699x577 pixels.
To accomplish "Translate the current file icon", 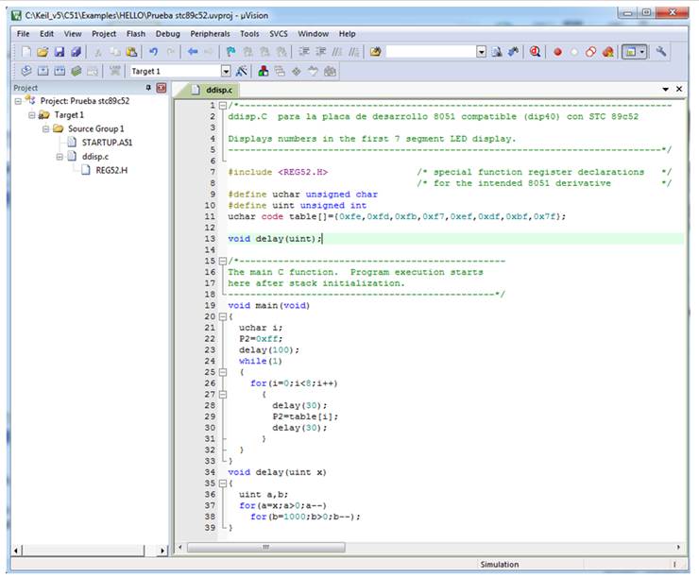I will [x=26, y=71].
